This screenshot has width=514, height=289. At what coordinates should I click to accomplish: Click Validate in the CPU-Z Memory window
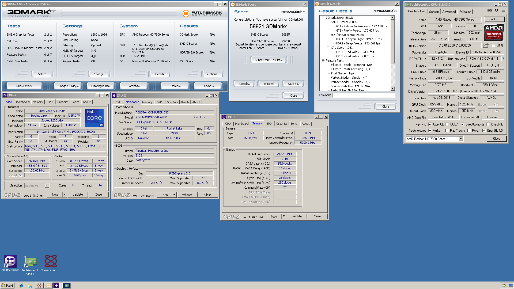[297, 216]
